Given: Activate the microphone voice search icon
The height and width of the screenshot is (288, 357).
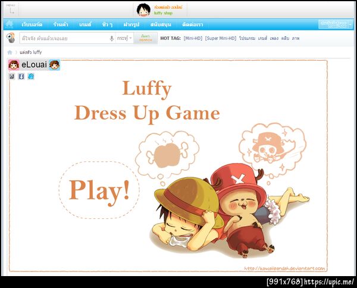Looking at the screenshot, I should 112,38.
